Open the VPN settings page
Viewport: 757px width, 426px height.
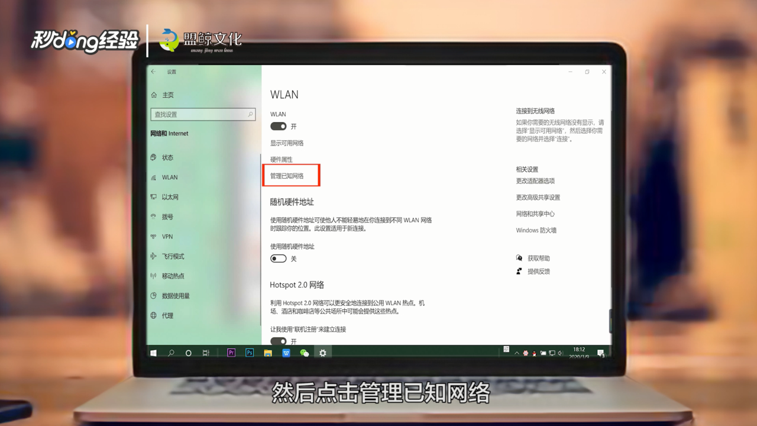click(x=162, y=236)
